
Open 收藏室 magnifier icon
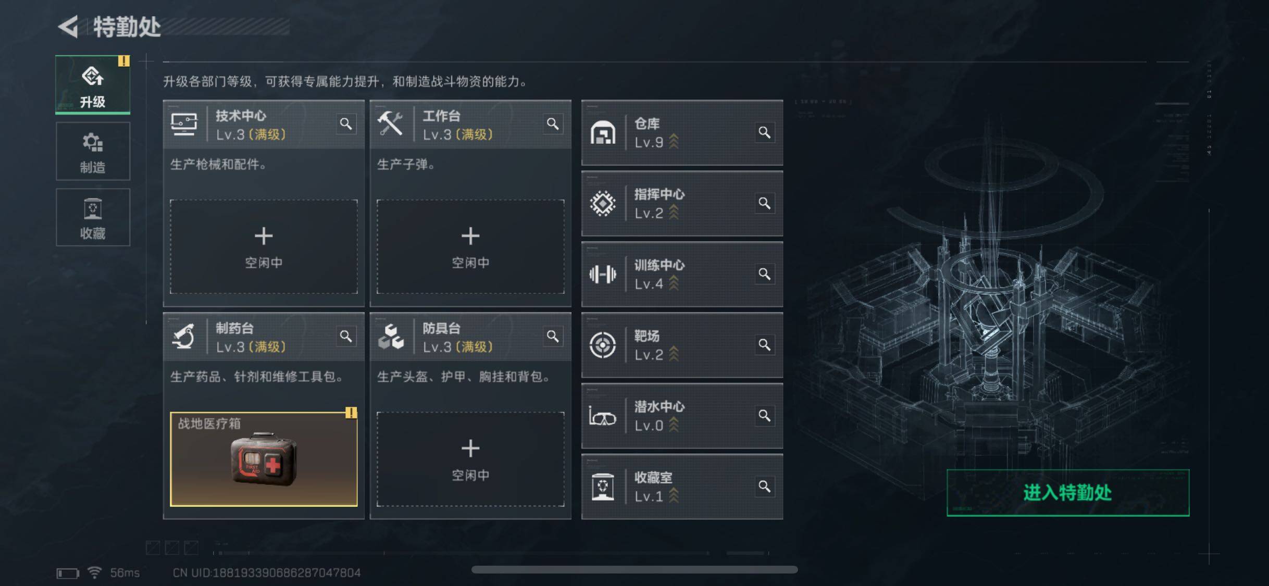coord(764,487)
